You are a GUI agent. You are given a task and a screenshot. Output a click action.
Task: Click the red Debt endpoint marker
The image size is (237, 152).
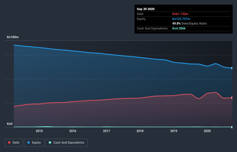click(x=232, y=98)
